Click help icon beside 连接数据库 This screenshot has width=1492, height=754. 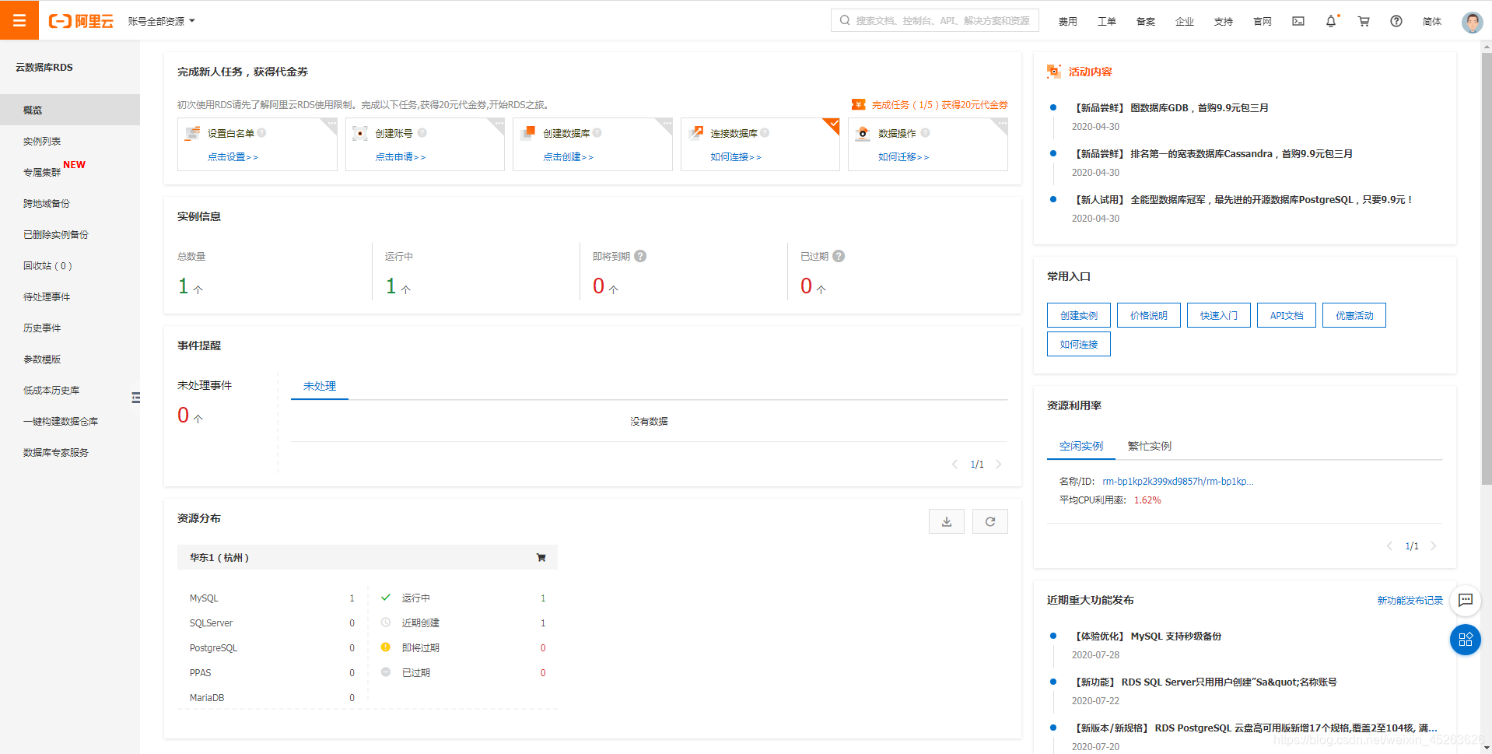765,133
